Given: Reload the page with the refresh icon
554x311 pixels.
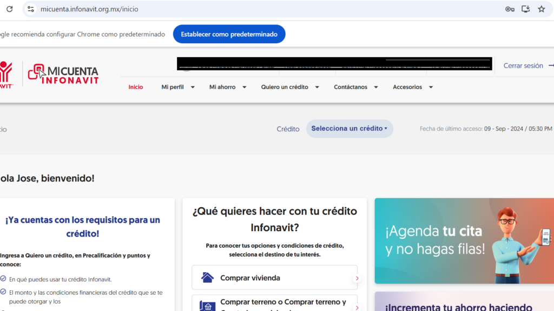Looking at the screenshot, I should pyautogui.click(x=10, y=9).
